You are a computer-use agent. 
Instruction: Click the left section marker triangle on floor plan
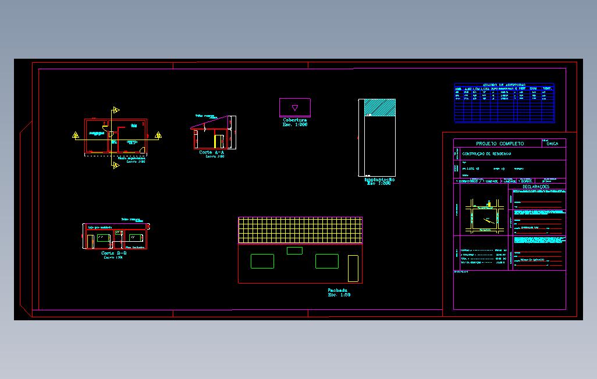coord(76,135)
